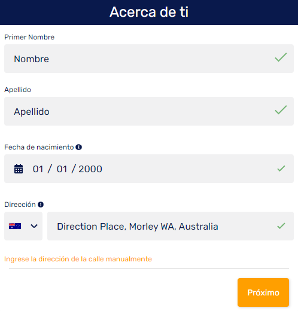298x311 pixels.
Task: Open 'Ingrese la dirección de la calle manualmente' link
Action: tap(78, 259)
